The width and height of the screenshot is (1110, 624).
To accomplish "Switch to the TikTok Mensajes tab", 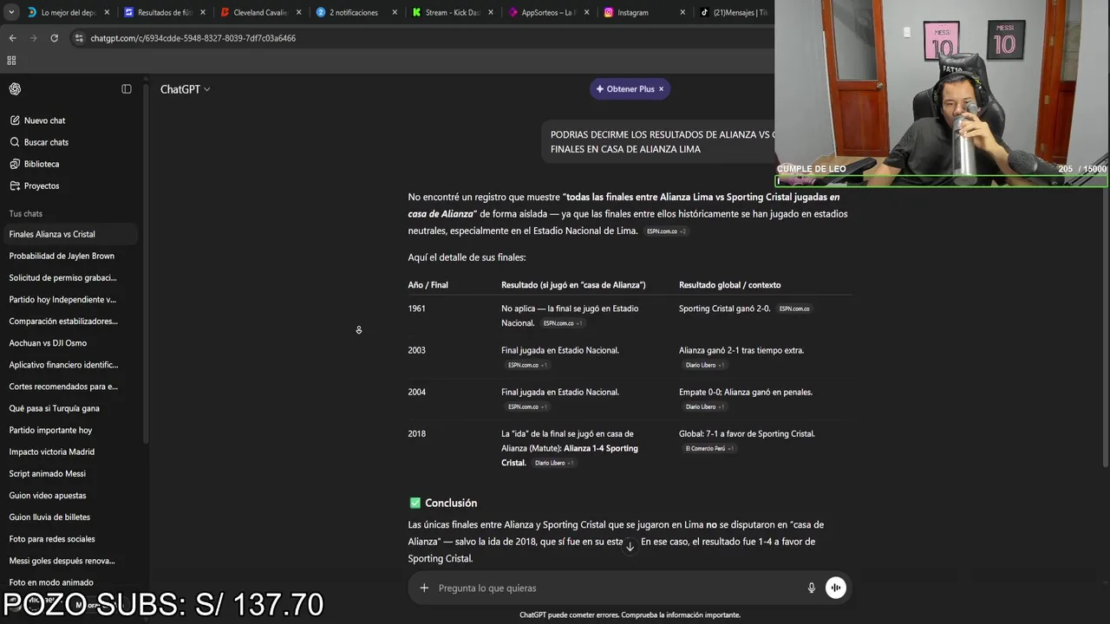I will [x=735, y=12].
